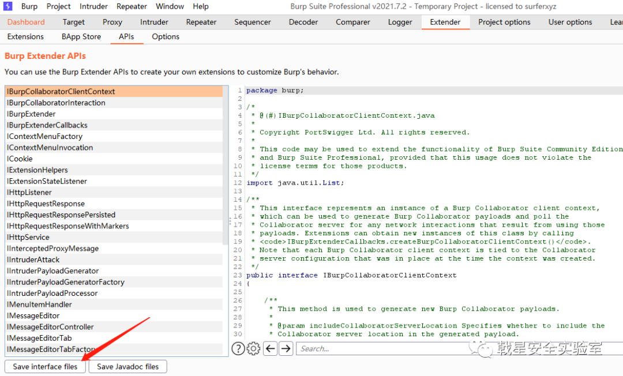Select IHttpService in list
The image size is (623, 376).
pyautogui.click(x=114, y=237)
